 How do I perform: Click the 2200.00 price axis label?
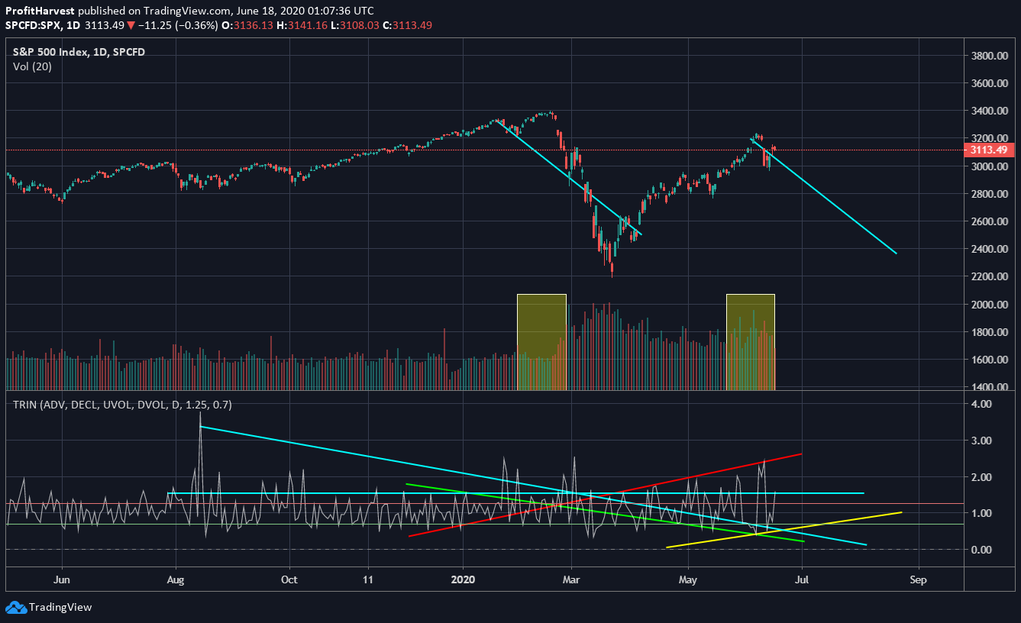[x=990, y=276]
